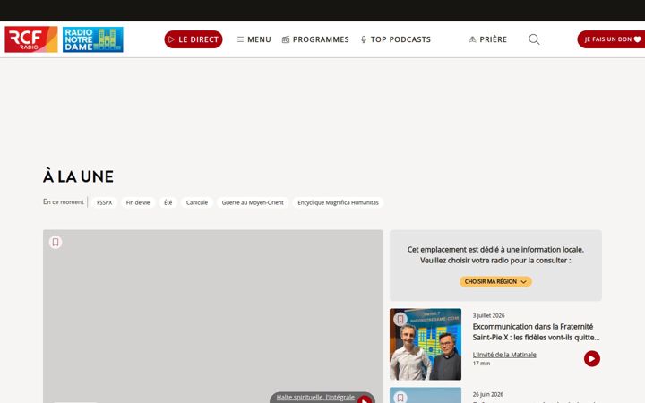Click the '3 juillet 2026' date text
645x403 pixels.
(489, 315)
